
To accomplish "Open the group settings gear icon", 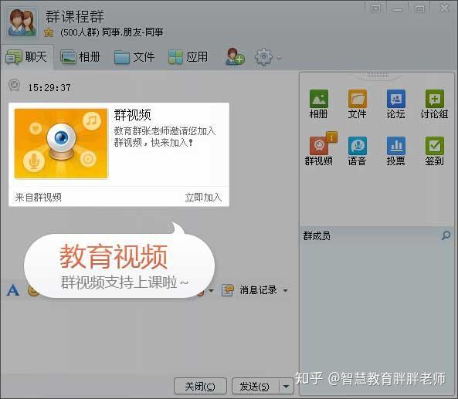I will 263,56.
